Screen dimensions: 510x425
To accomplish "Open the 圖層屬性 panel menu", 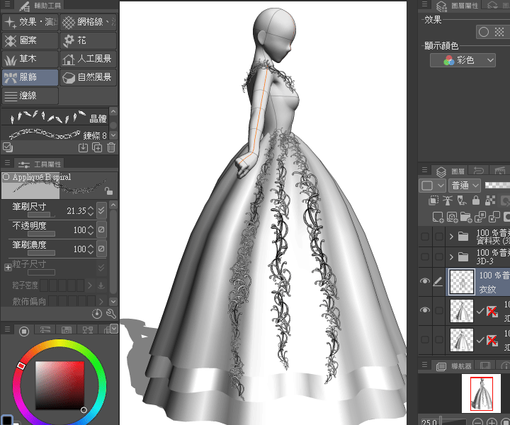I will point(424,4).
